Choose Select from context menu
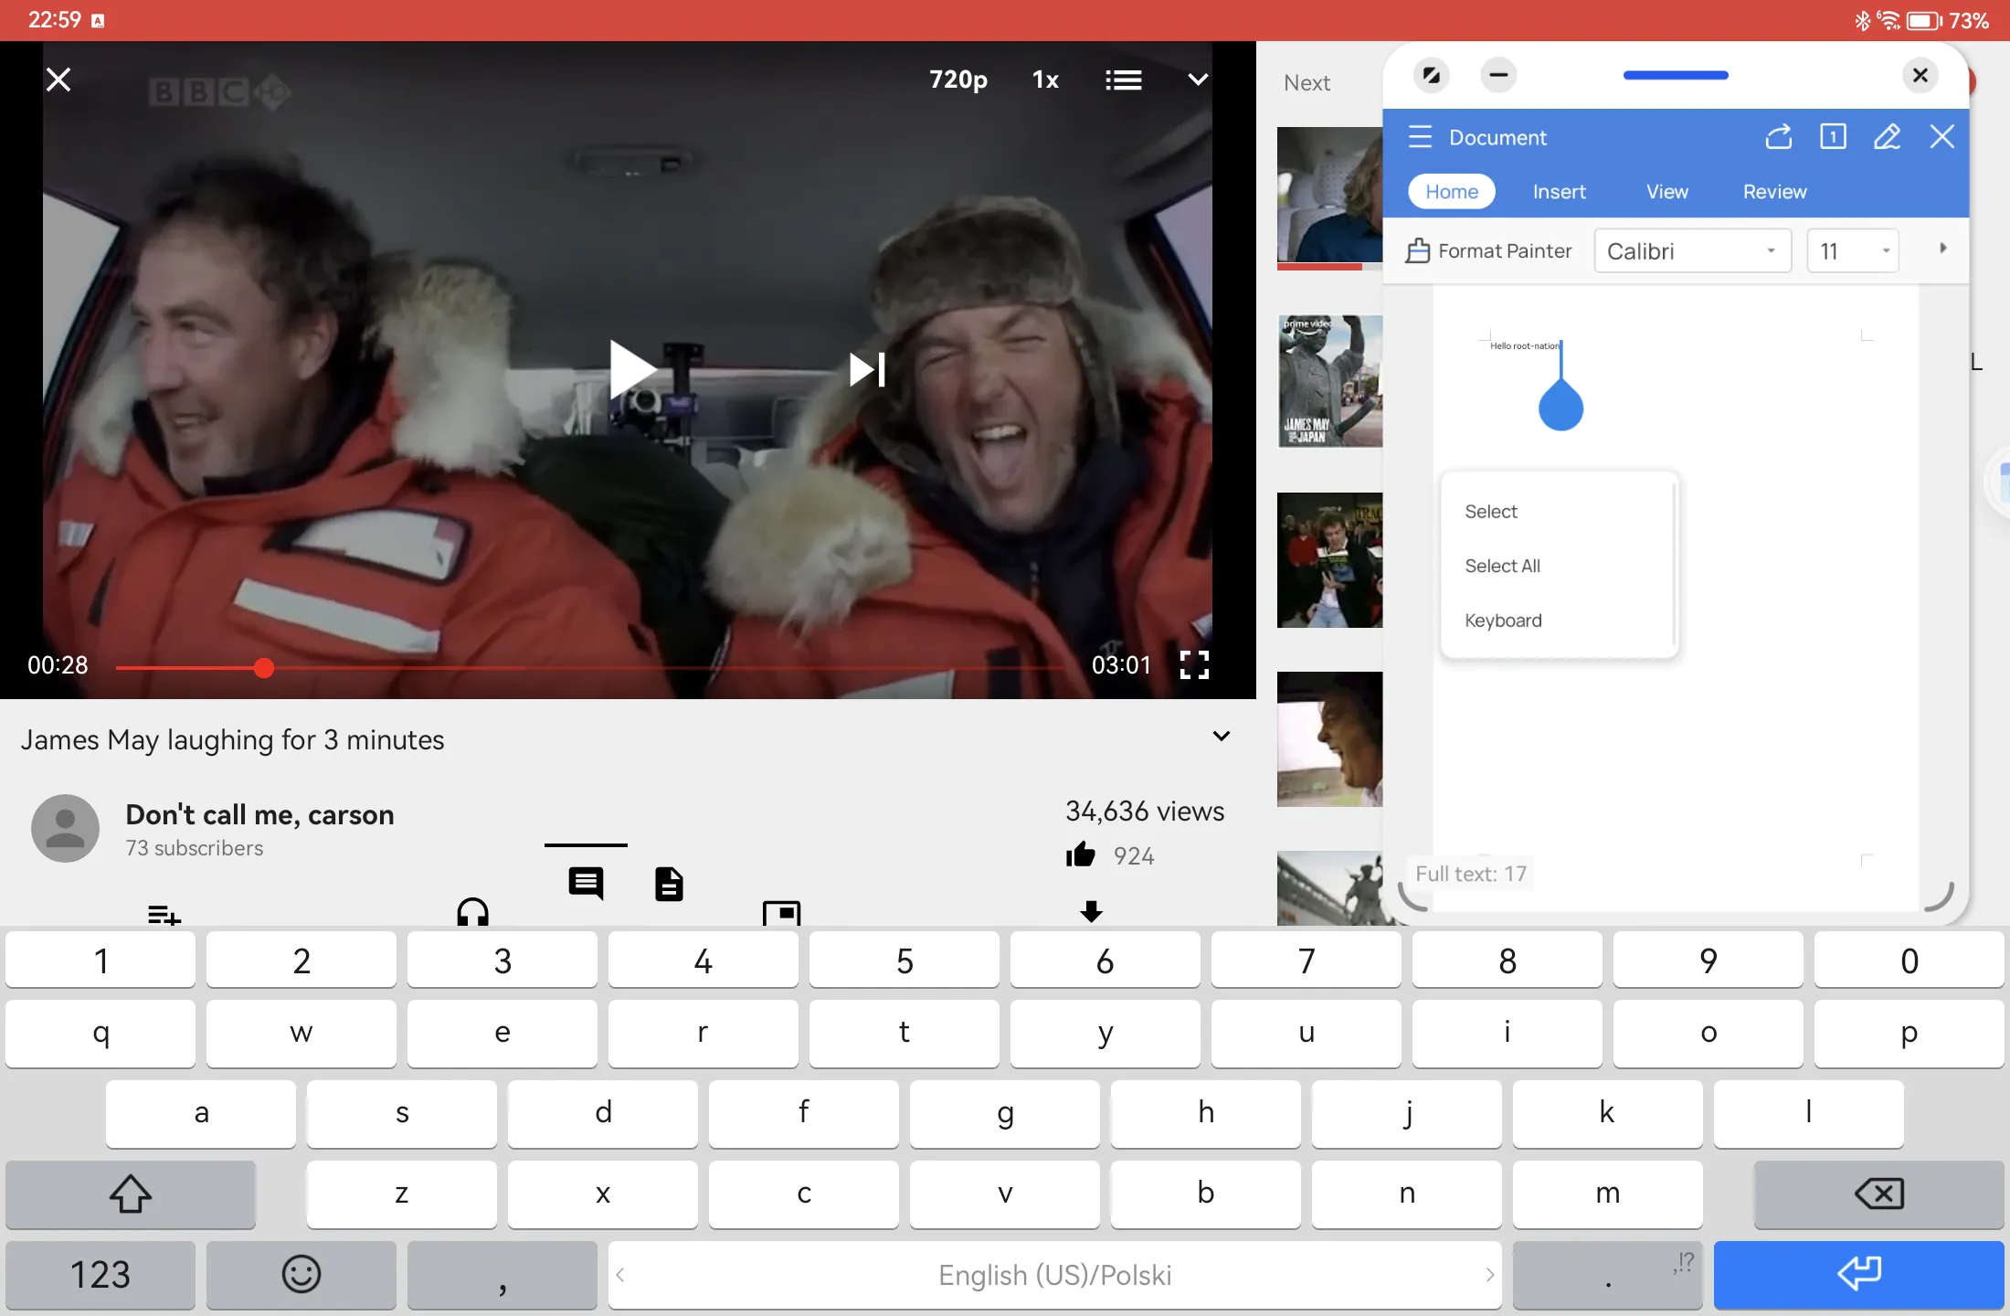The height and width of the screenshot is (1316, 2010). point(1491,512)
